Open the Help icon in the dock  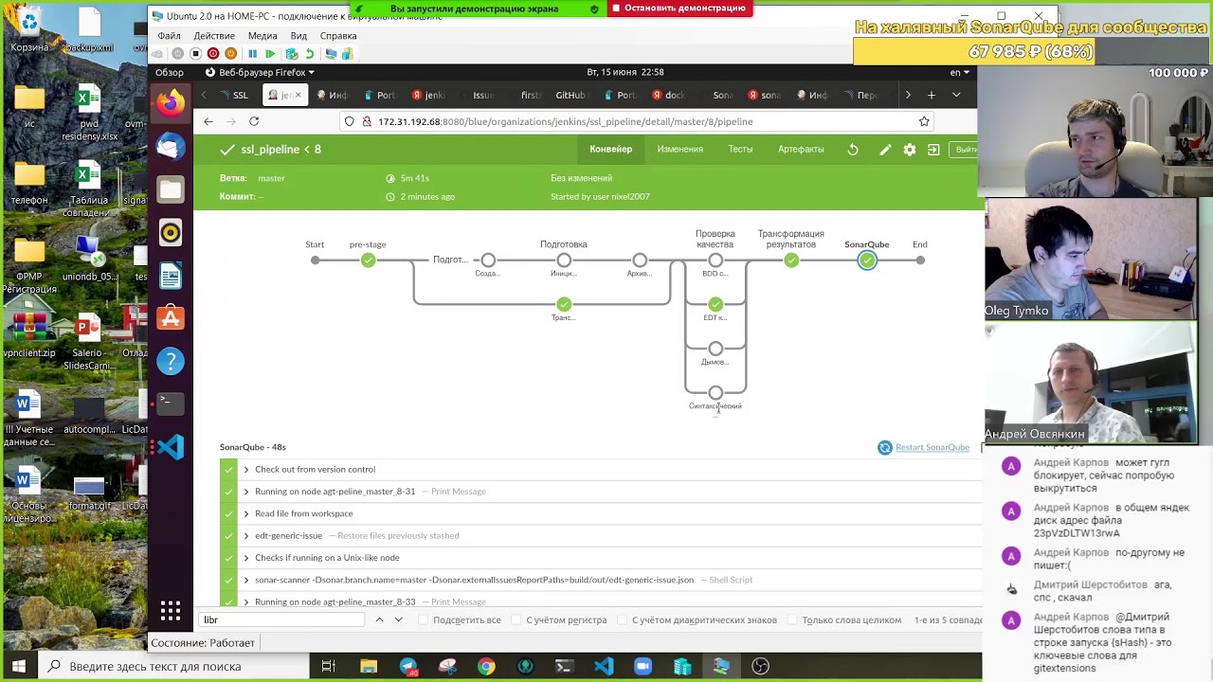(171, 361)
